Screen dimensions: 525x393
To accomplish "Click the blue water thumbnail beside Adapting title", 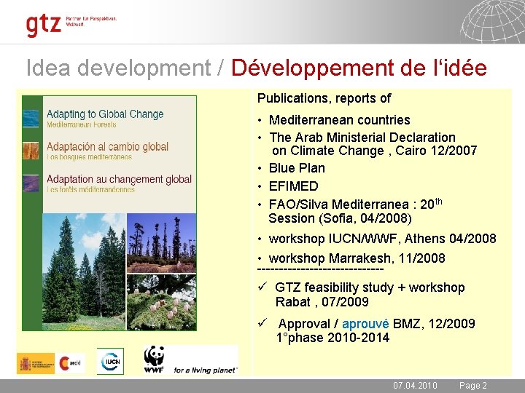I will (x=31, y=119).
